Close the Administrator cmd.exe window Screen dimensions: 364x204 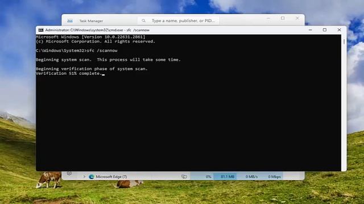click(x=339, y=30)
